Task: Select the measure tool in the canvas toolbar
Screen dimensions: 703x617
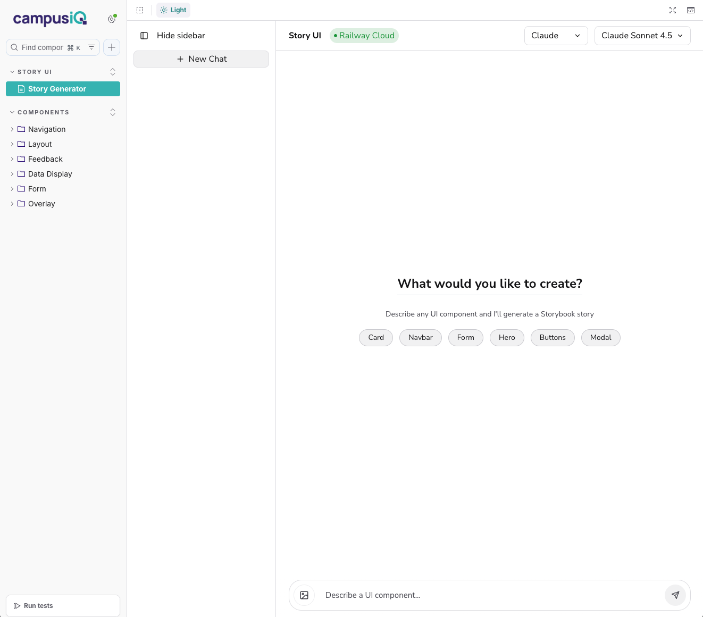Action: [x=140, y=10]
